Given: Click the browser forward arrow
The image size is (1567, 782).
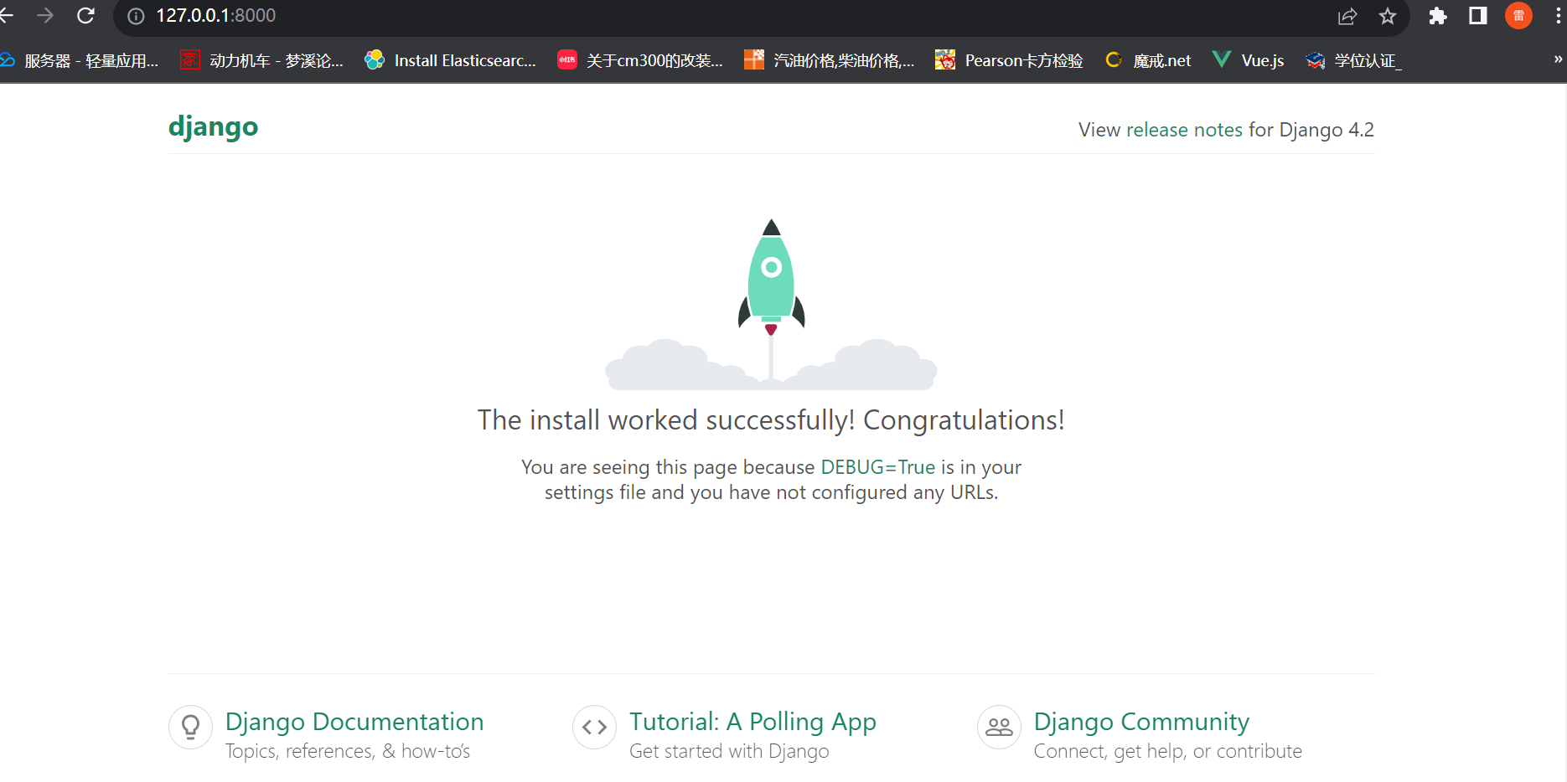Looking at the screenshot, I should click(x=45, y=15).
